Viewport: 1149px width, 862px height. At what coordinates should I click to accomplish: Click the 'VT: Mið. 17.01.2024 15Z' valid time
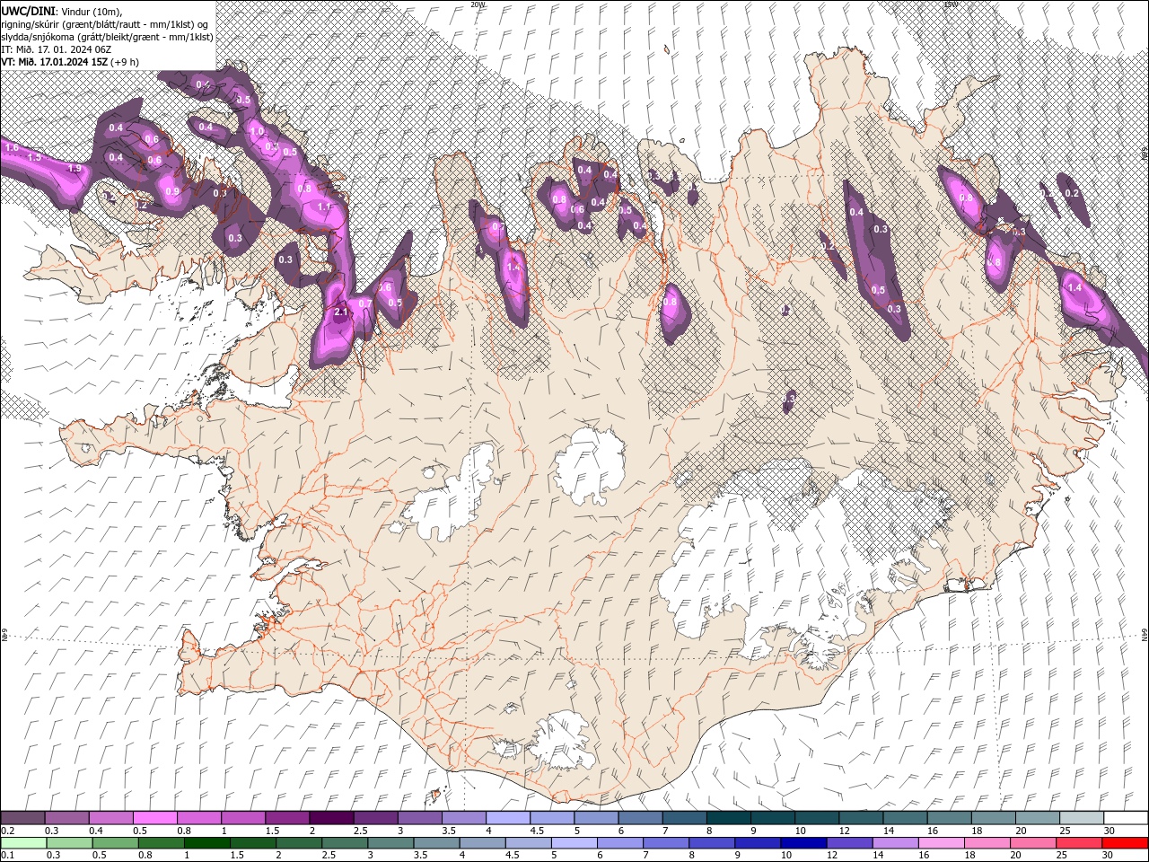[x=55, y=61]
